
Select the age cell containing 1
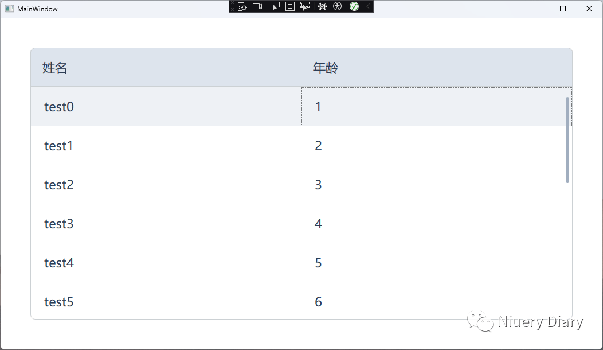(436, 107)
